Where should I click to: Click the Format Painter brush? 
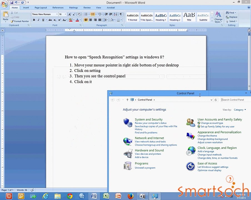(x=12, y=21)
